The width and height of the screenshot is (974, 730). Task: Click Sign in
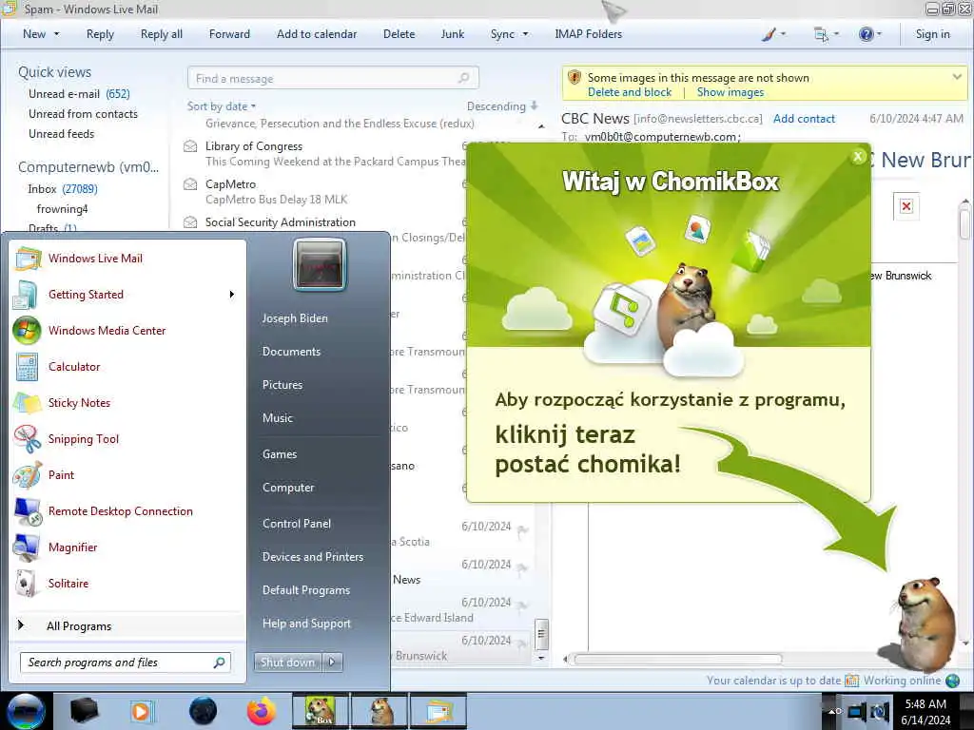[x=932, y=34]
